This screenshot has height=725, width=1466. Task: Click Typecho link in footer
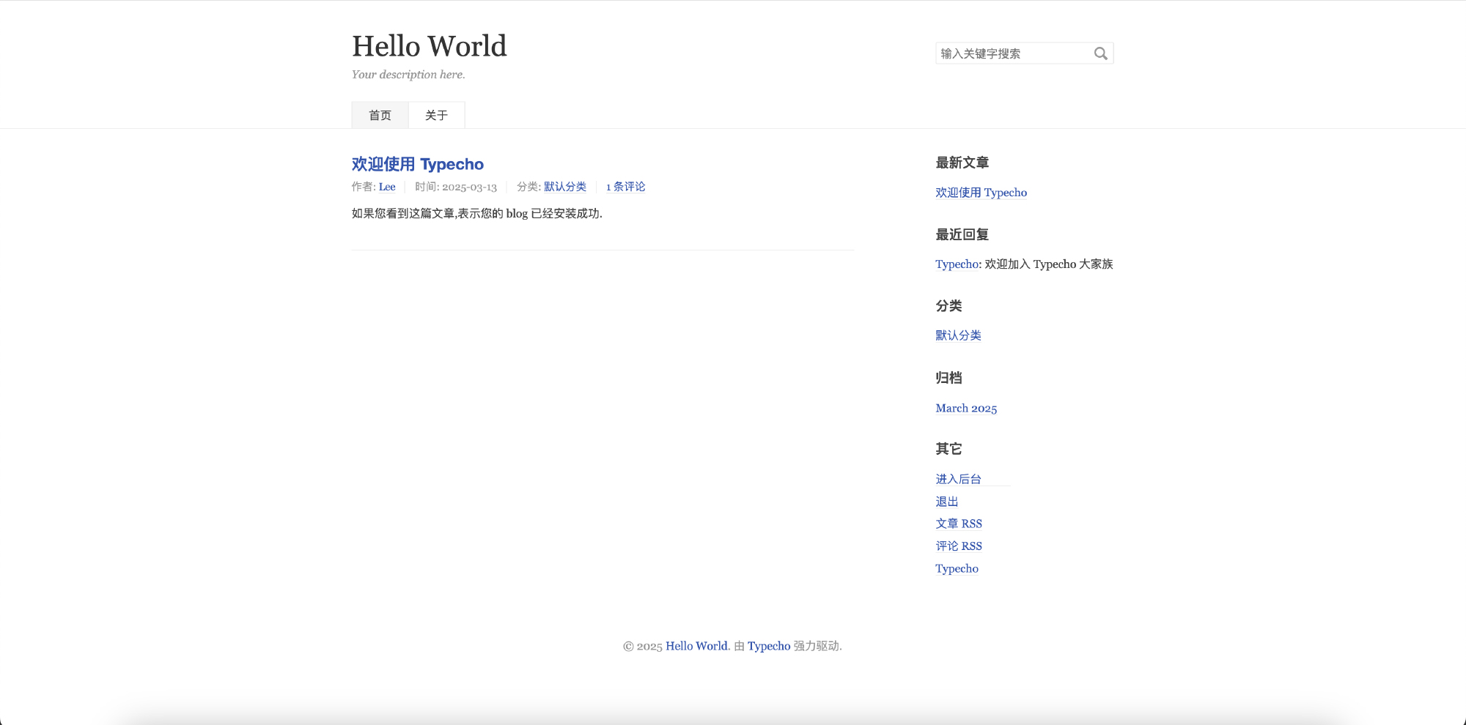point(768,646)
